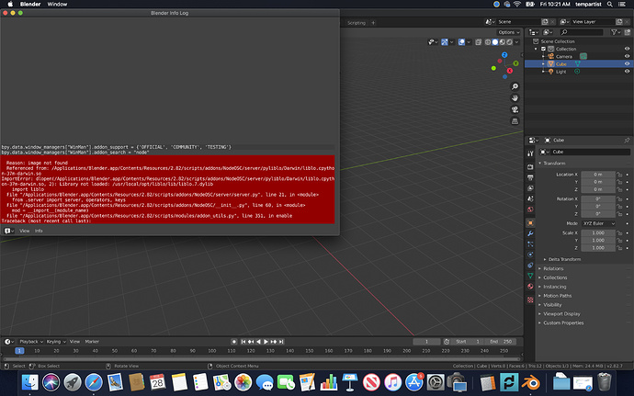This screenshot has height=396, width=634.
Task: Uncheck Collection exclude checkbox in outliner
Action: [543, 49]
